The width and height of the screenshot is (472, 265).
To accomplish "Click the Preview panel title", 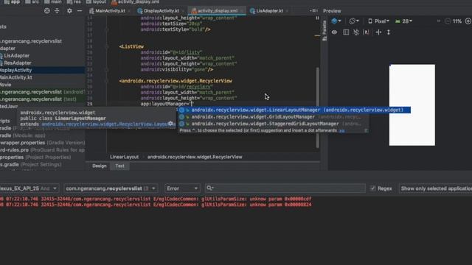I will click(x=332, y=11).
